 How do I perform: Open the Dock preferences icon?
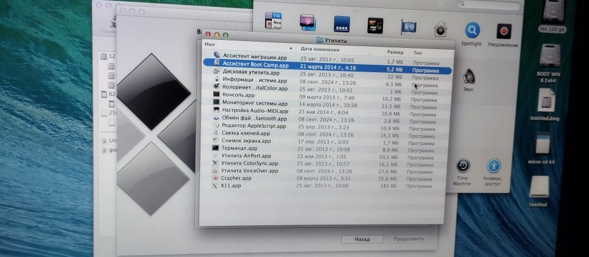pos(341,24)
